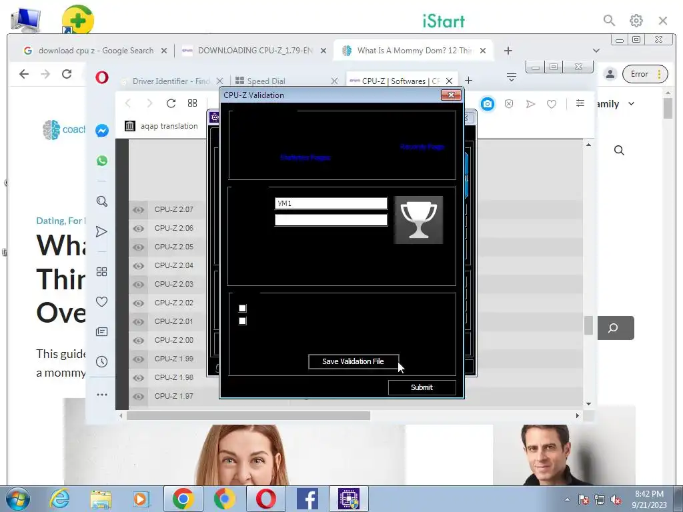This screenshot has height=512, width=683.
Task: Add page to bookmarks heart in Opera address bar
Action: pyautogui.click(x=552, y=104)
